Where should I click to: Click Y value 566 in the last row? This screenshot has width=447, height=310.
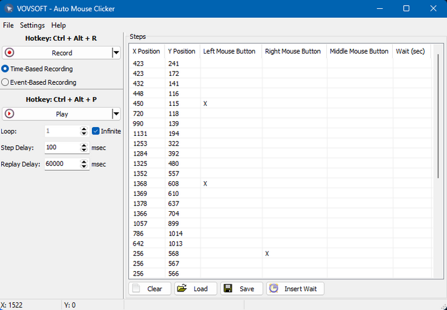tap(174, 274)
